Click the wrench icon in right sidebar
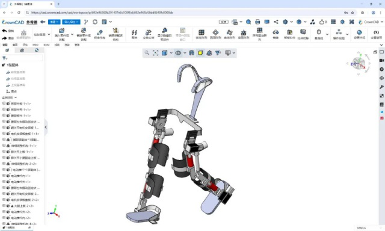Viewport: 385px width, 231px height. (x=381, y=87)
